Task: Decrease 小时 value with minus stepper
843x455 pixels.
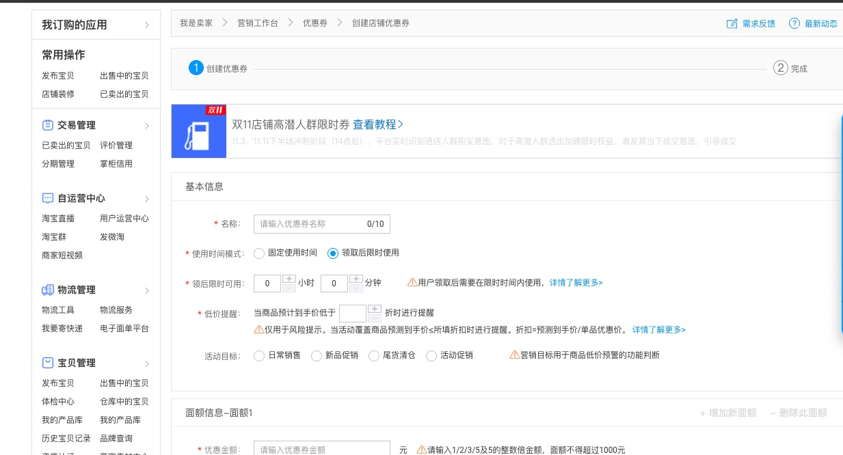Action: [289, 288]
